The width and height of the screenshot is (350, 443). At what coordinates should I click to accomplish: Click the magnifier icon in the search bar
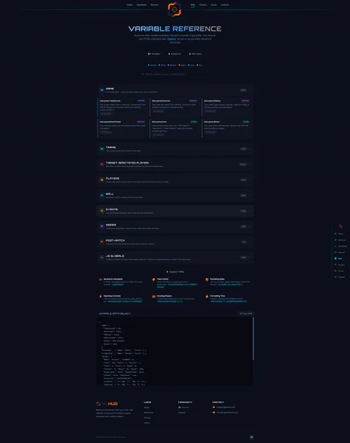(142, 74)
